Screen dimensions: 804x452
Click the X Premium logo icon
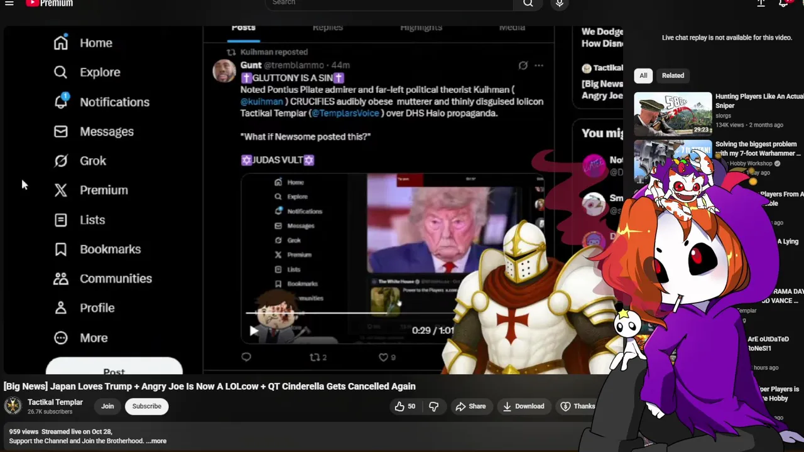(61, 190)
